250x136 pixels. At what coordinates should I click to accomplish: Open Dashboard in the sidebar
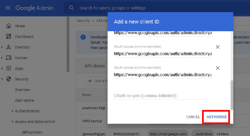click(24, 37)
